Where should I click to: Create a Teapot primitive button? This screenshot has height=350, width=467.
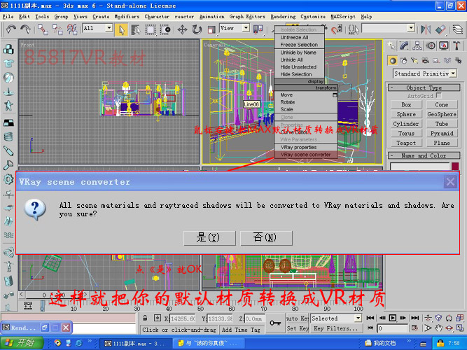(406, 143)
